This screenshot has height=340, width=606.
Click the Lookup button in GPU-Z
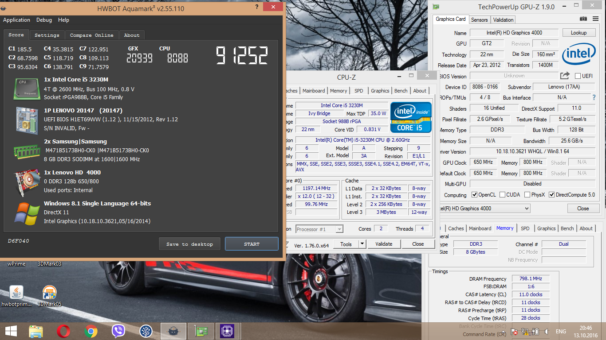(x=578, y=33)
